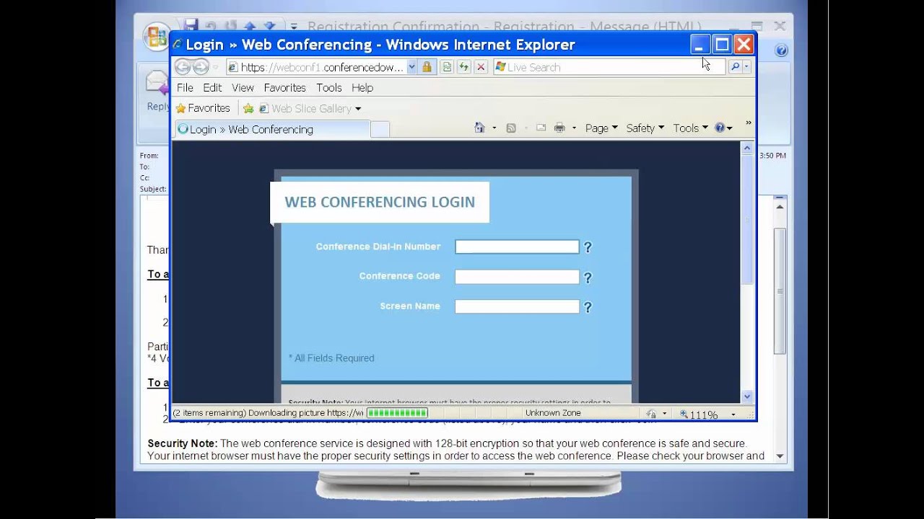
Task: Click the address bar URL field
Action: [321, 67]
